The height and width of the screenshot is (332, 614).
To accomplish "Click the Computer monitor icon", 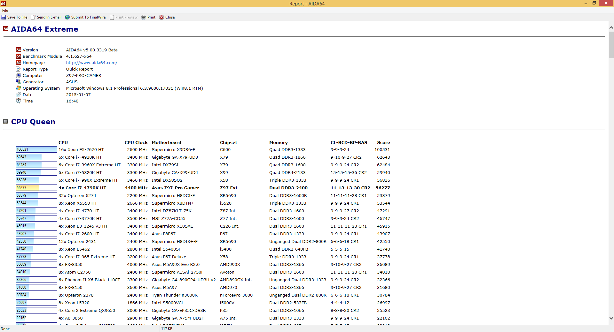I will (x=19, y=75).
